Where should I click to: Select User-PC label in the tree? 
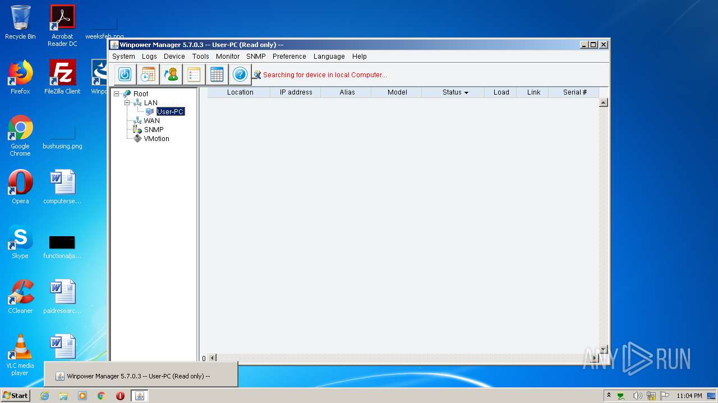[171, 111]
